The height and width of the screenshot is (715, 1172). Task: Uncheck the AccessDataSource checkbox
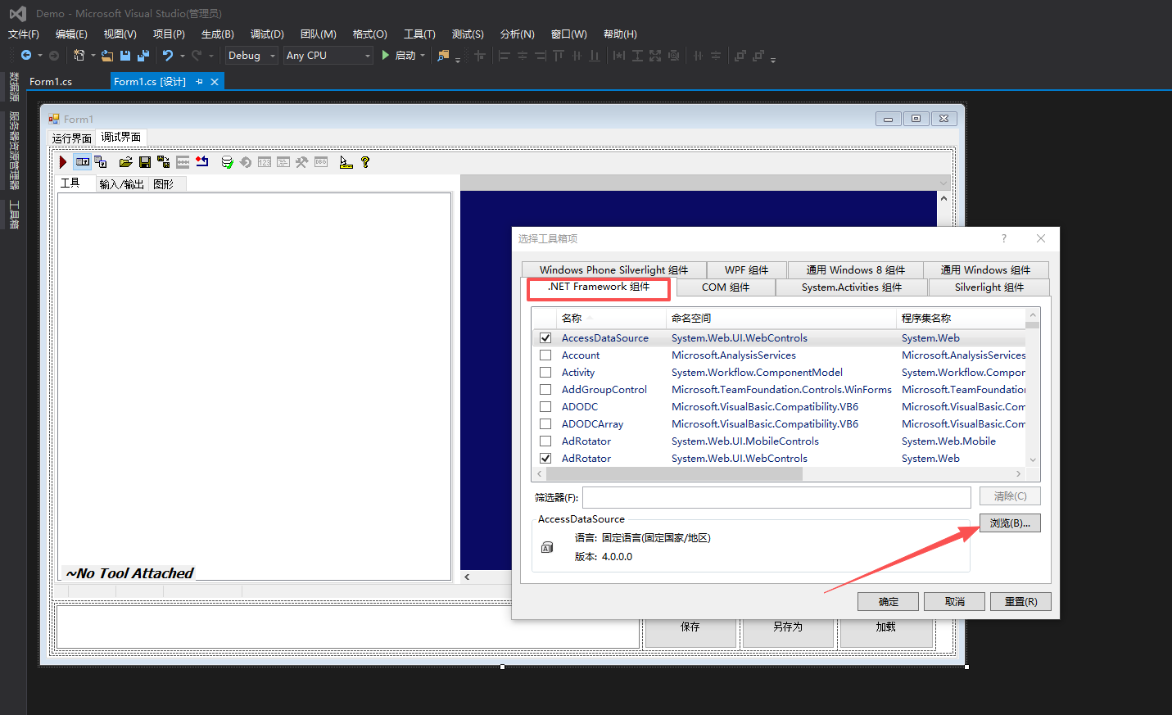(545, 337)
